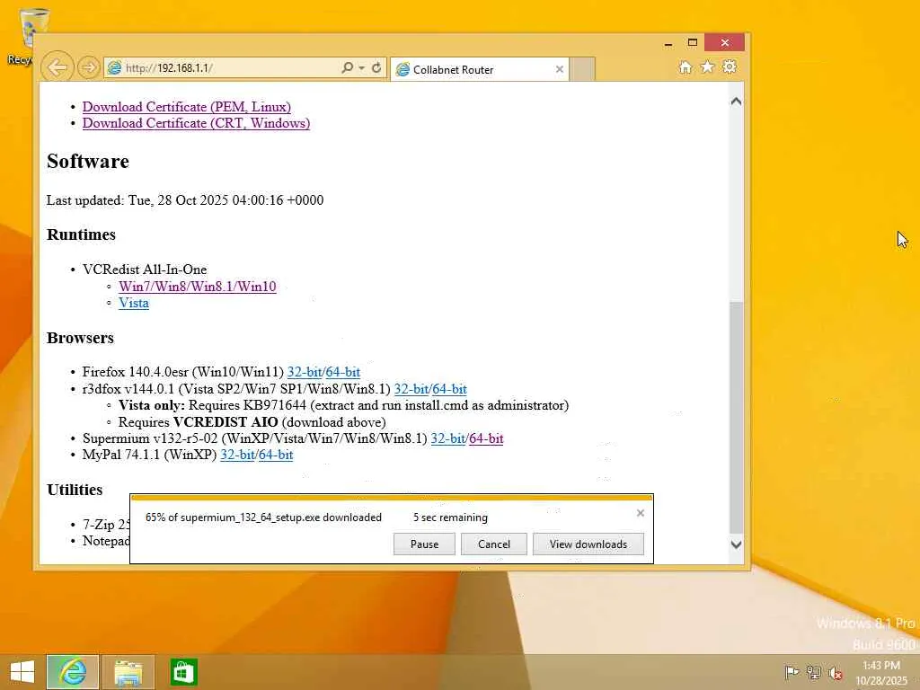Open a new tab button

582,69
